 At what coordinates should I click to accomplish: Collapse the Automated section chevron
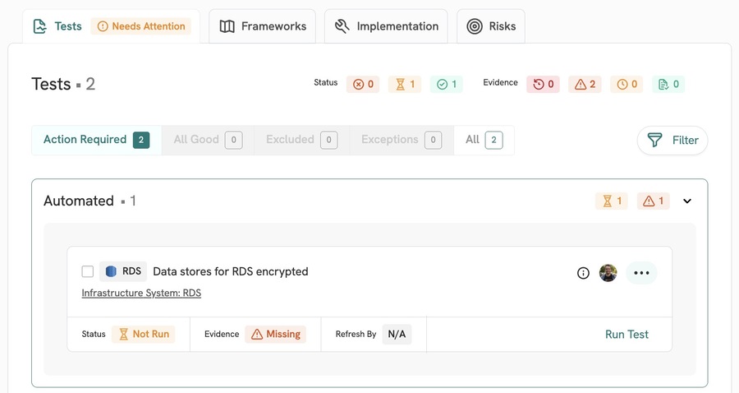coord(687,201)
